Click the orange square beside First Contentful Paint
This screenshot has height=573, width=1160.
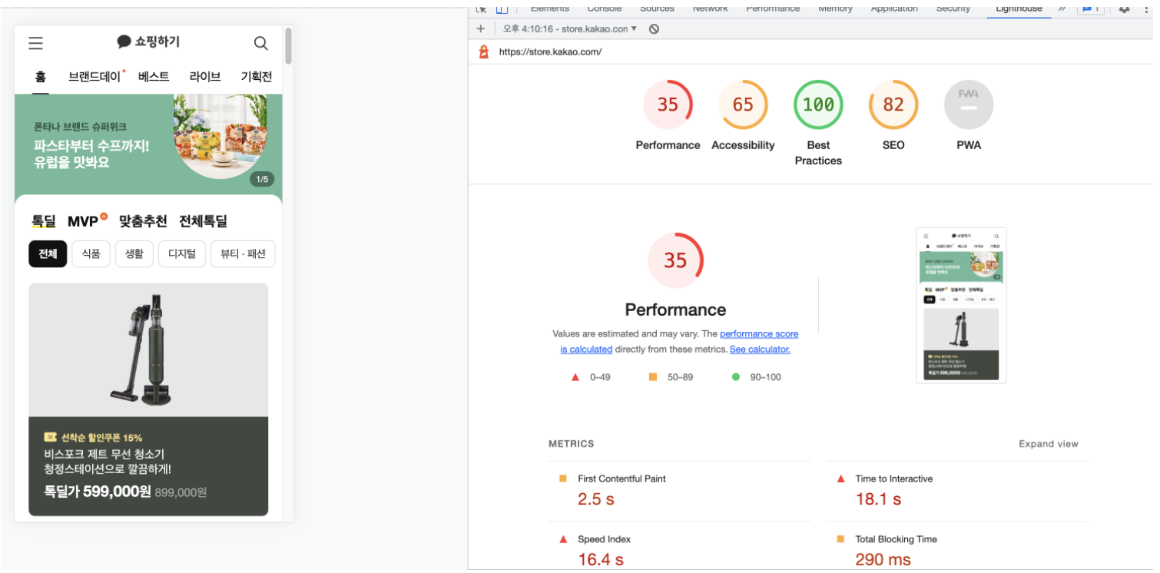pyautogui.click(x=563, y=479)
